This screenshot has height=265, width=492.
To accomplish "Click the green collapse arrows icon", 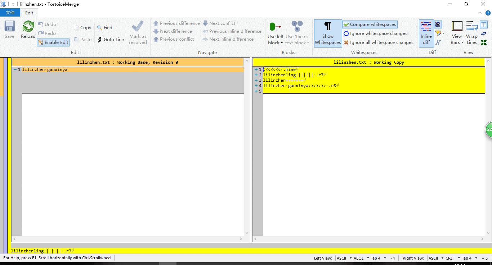I will [483, 42].
